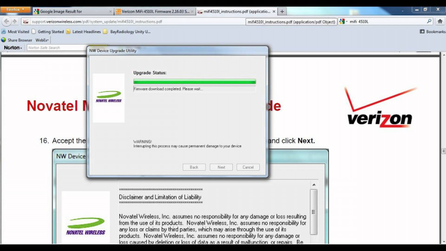Switch to Verizon MiFi 4510L Firmware tab

pyautogui.click(x=155, y=11)
